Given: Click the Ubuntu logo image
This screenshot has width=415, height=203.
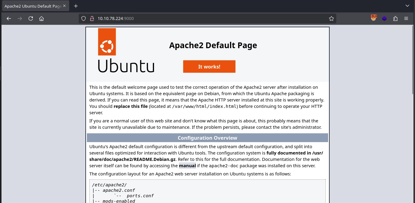Looking at the screenshot, I should tap(126, 50).
